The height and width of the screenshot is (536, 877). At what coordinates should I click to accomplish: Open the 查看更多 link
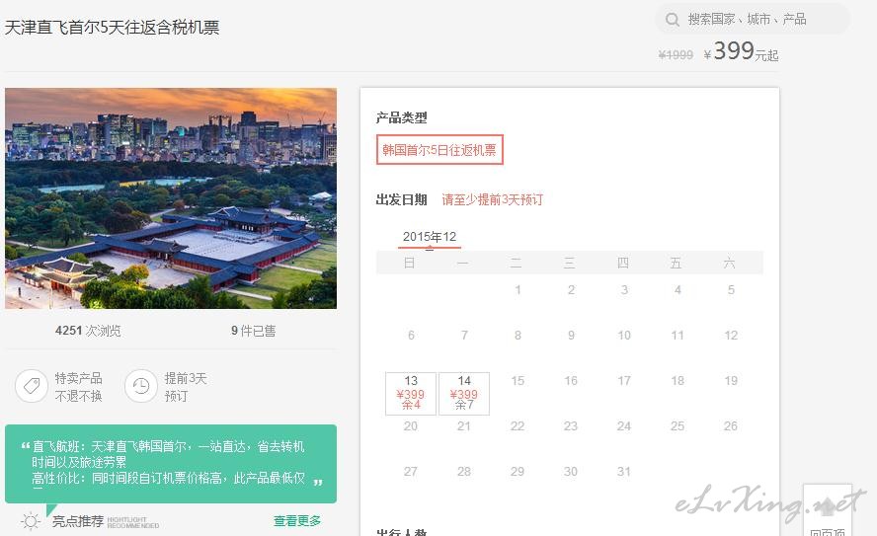click(x=297, y=521)
